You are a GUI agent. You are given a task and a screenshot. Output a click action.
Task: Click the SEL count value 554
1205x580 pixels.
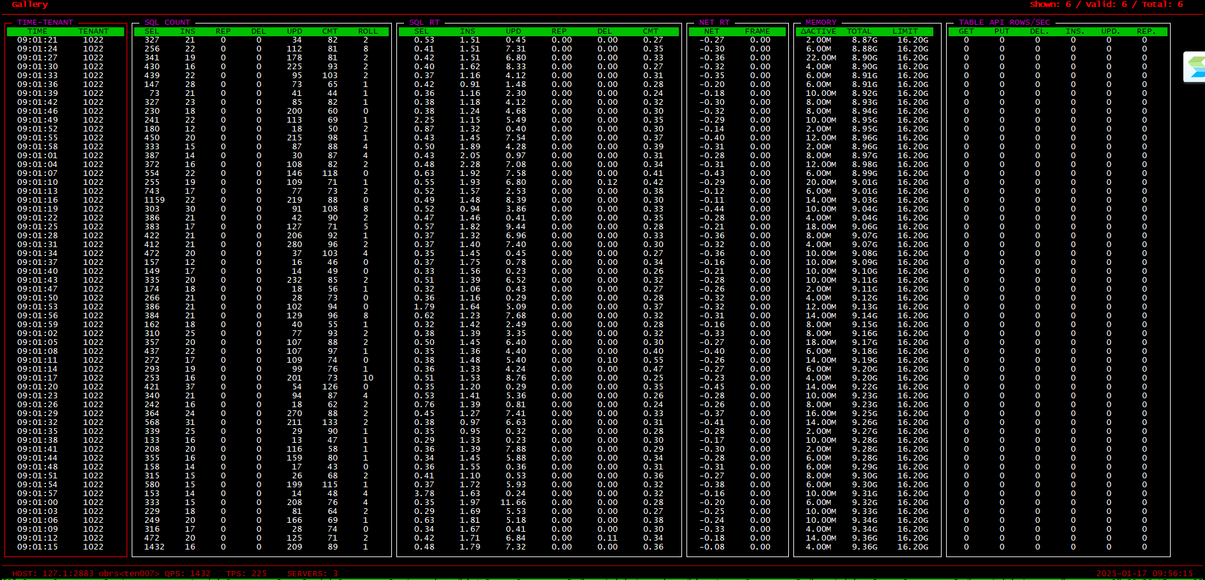click(x=152, y=173)
